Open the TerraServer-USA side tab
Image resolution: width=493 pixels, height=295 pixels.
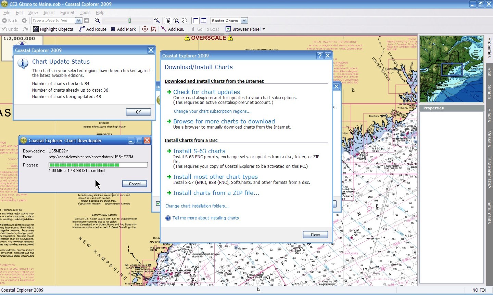[x=489, y=172]
